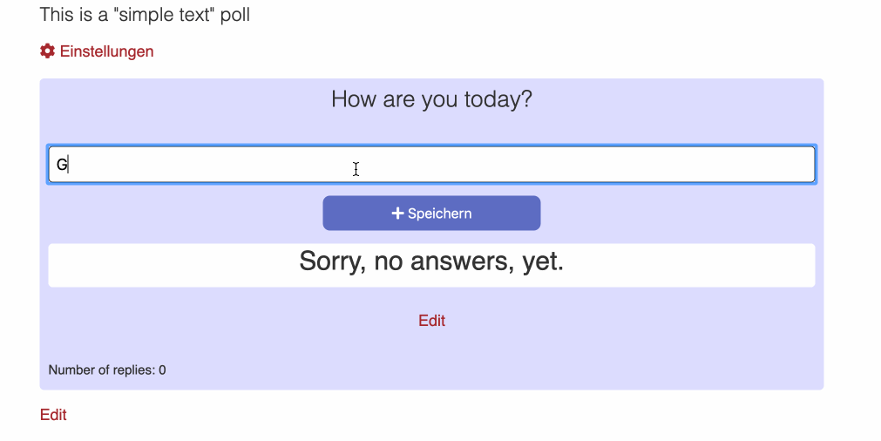Open the Einstellungen settings link

(x=106, y=51)
